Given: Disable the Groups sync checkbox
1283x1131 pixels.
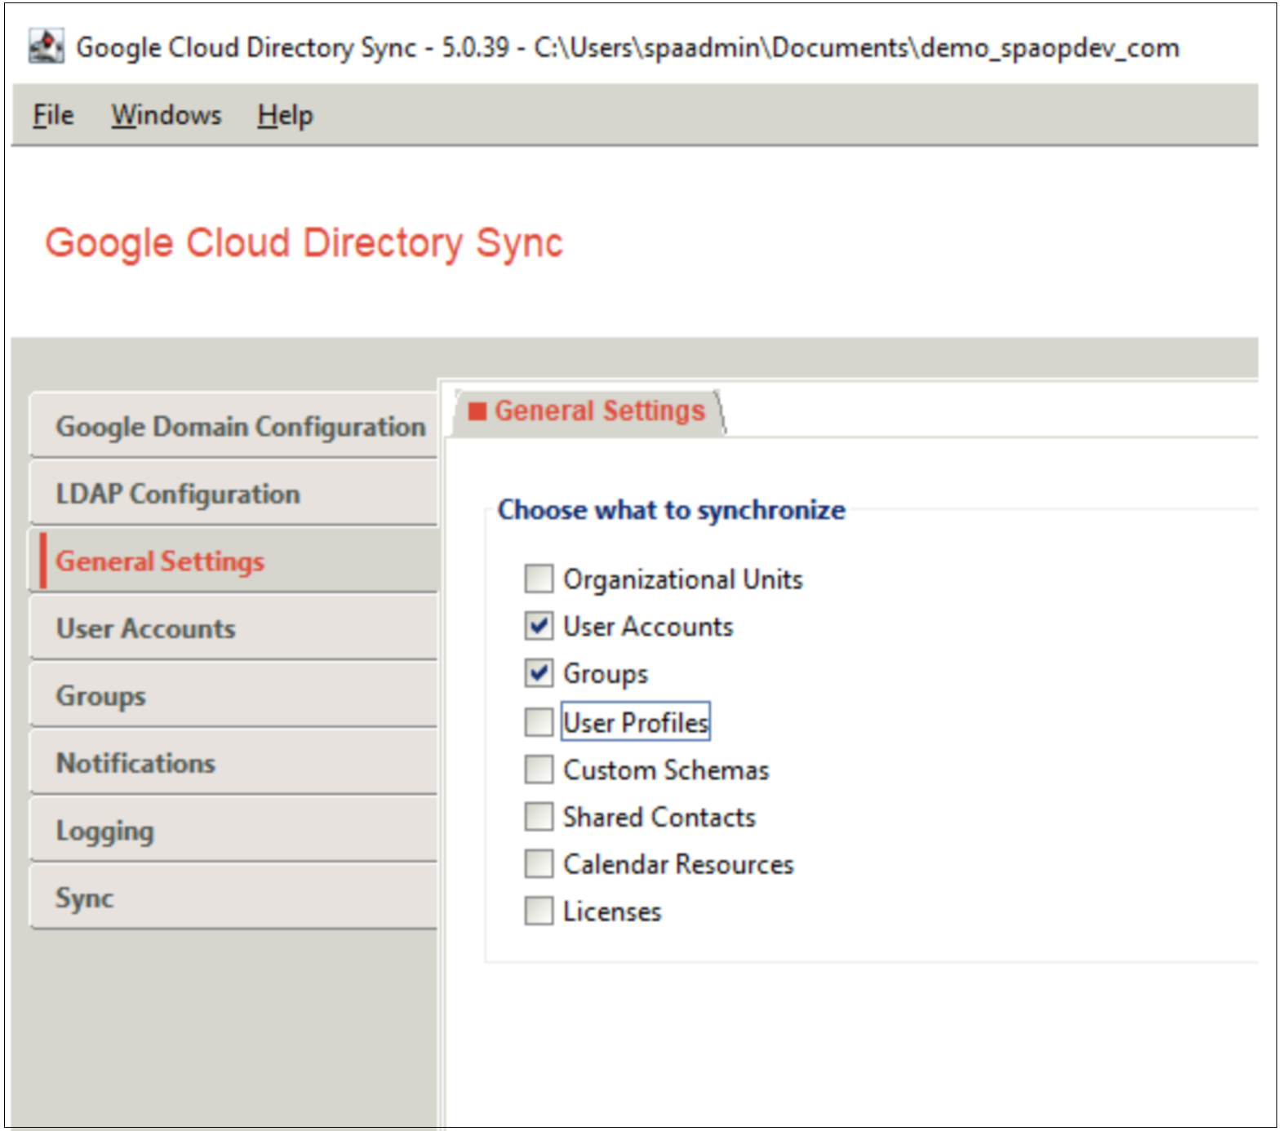Looking at the screenshot, I should click(x=539, y=673).
